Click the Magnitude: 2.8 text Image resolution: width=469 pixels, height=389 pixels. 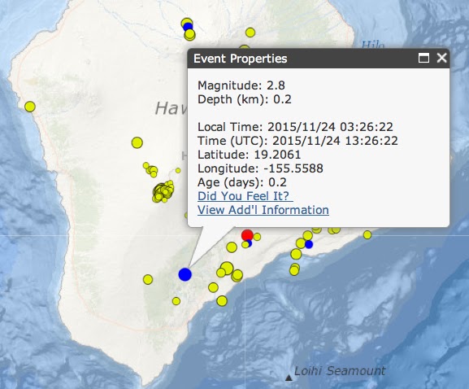coord(241,85)
